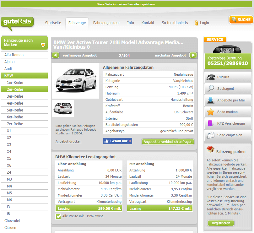254x233 pixels.
Task: Open the Startseite tab
Action: point(53,23)
